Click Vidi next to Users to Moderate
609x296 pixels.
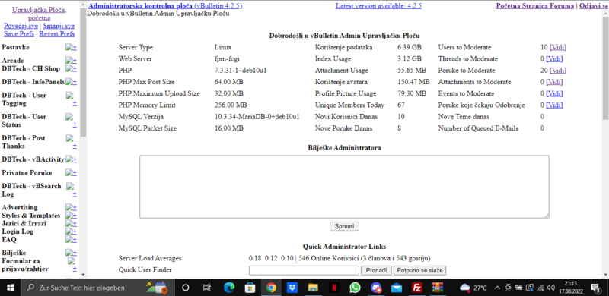click(558, 47)
